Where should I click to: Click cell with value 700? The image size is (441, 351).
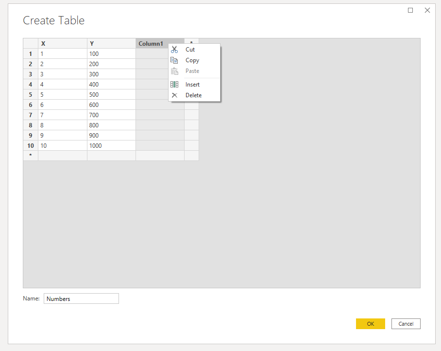coord(111,115)
